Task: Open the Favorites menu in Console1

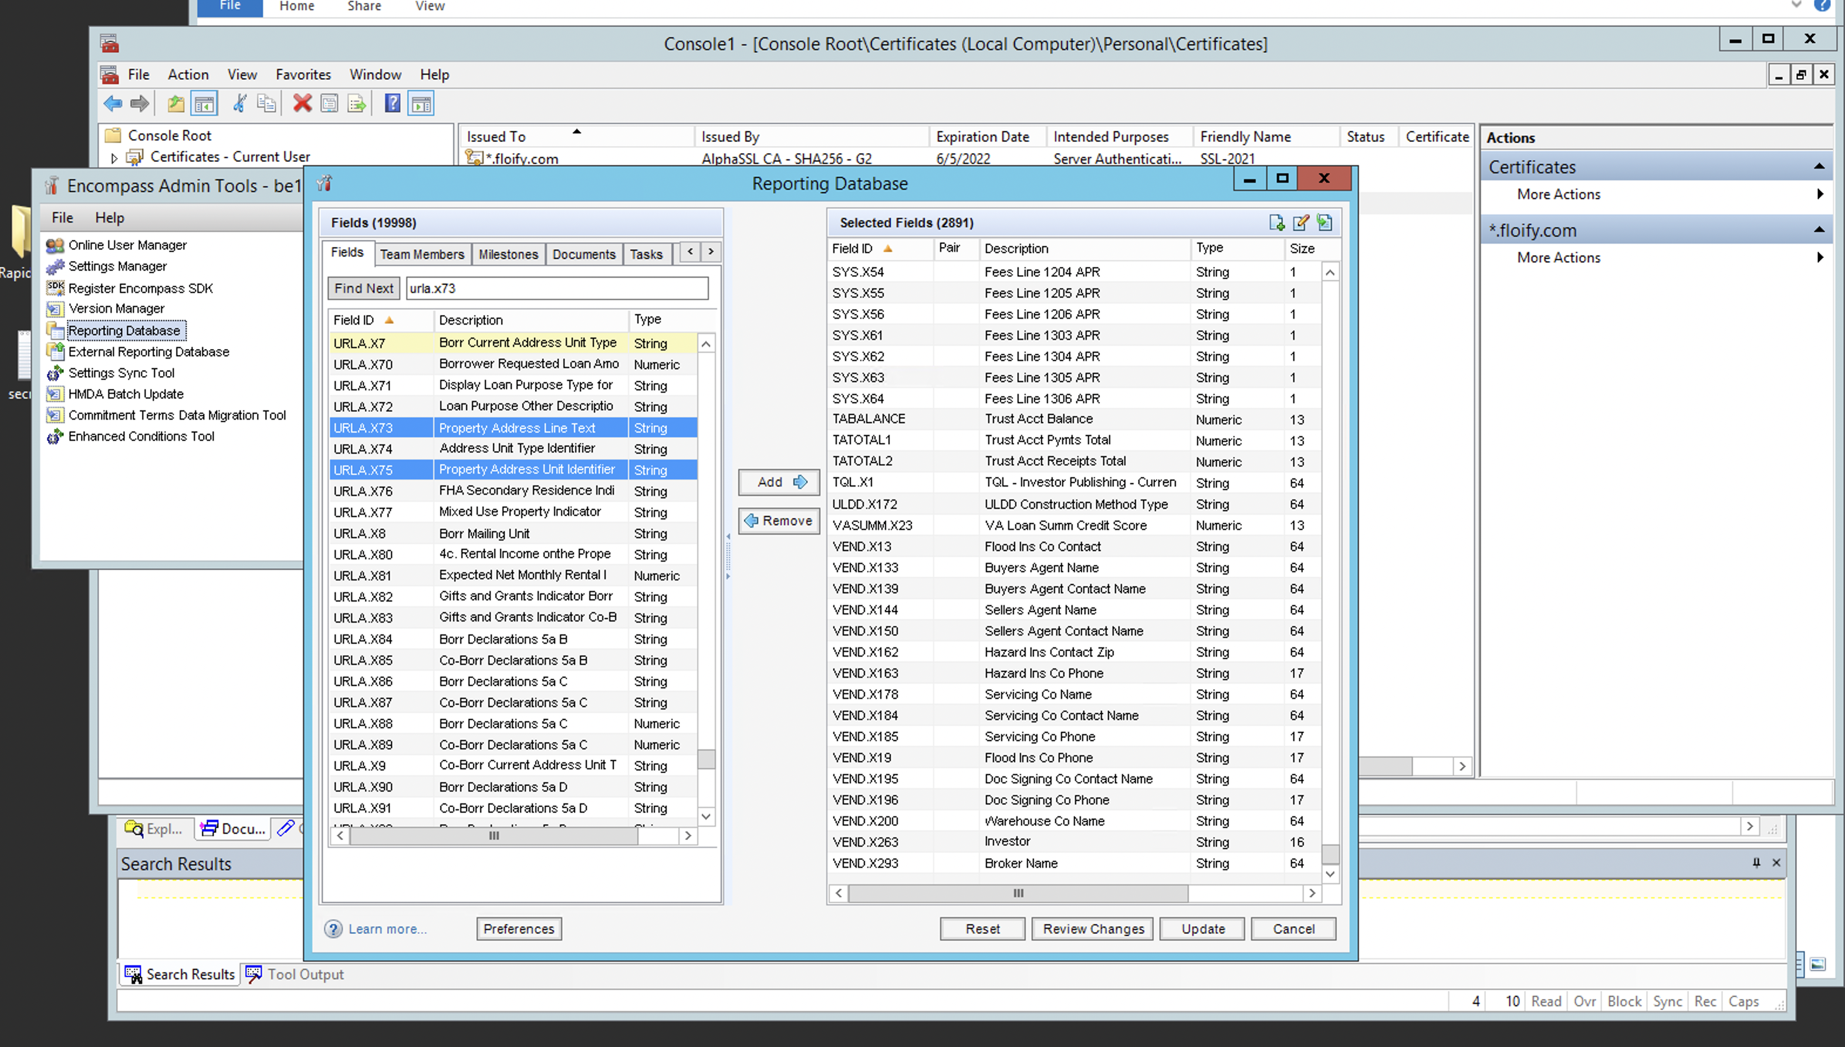Action: pos(303,75)
